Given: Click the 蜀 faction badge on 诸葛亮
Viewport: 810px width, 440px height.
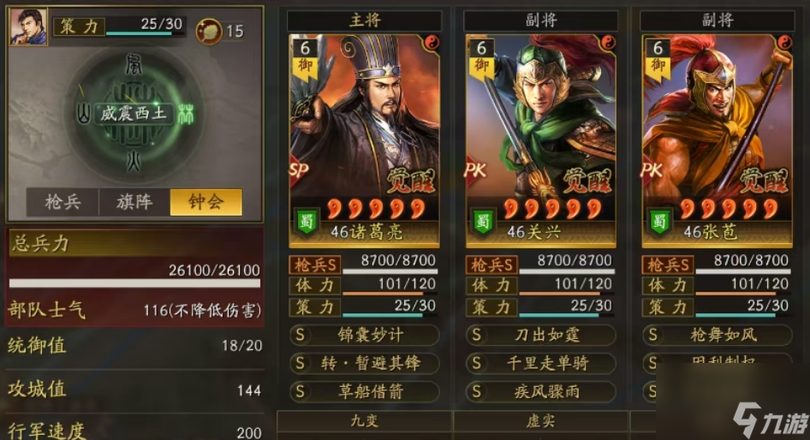Looking at the screenshot, I should point(307,222).
